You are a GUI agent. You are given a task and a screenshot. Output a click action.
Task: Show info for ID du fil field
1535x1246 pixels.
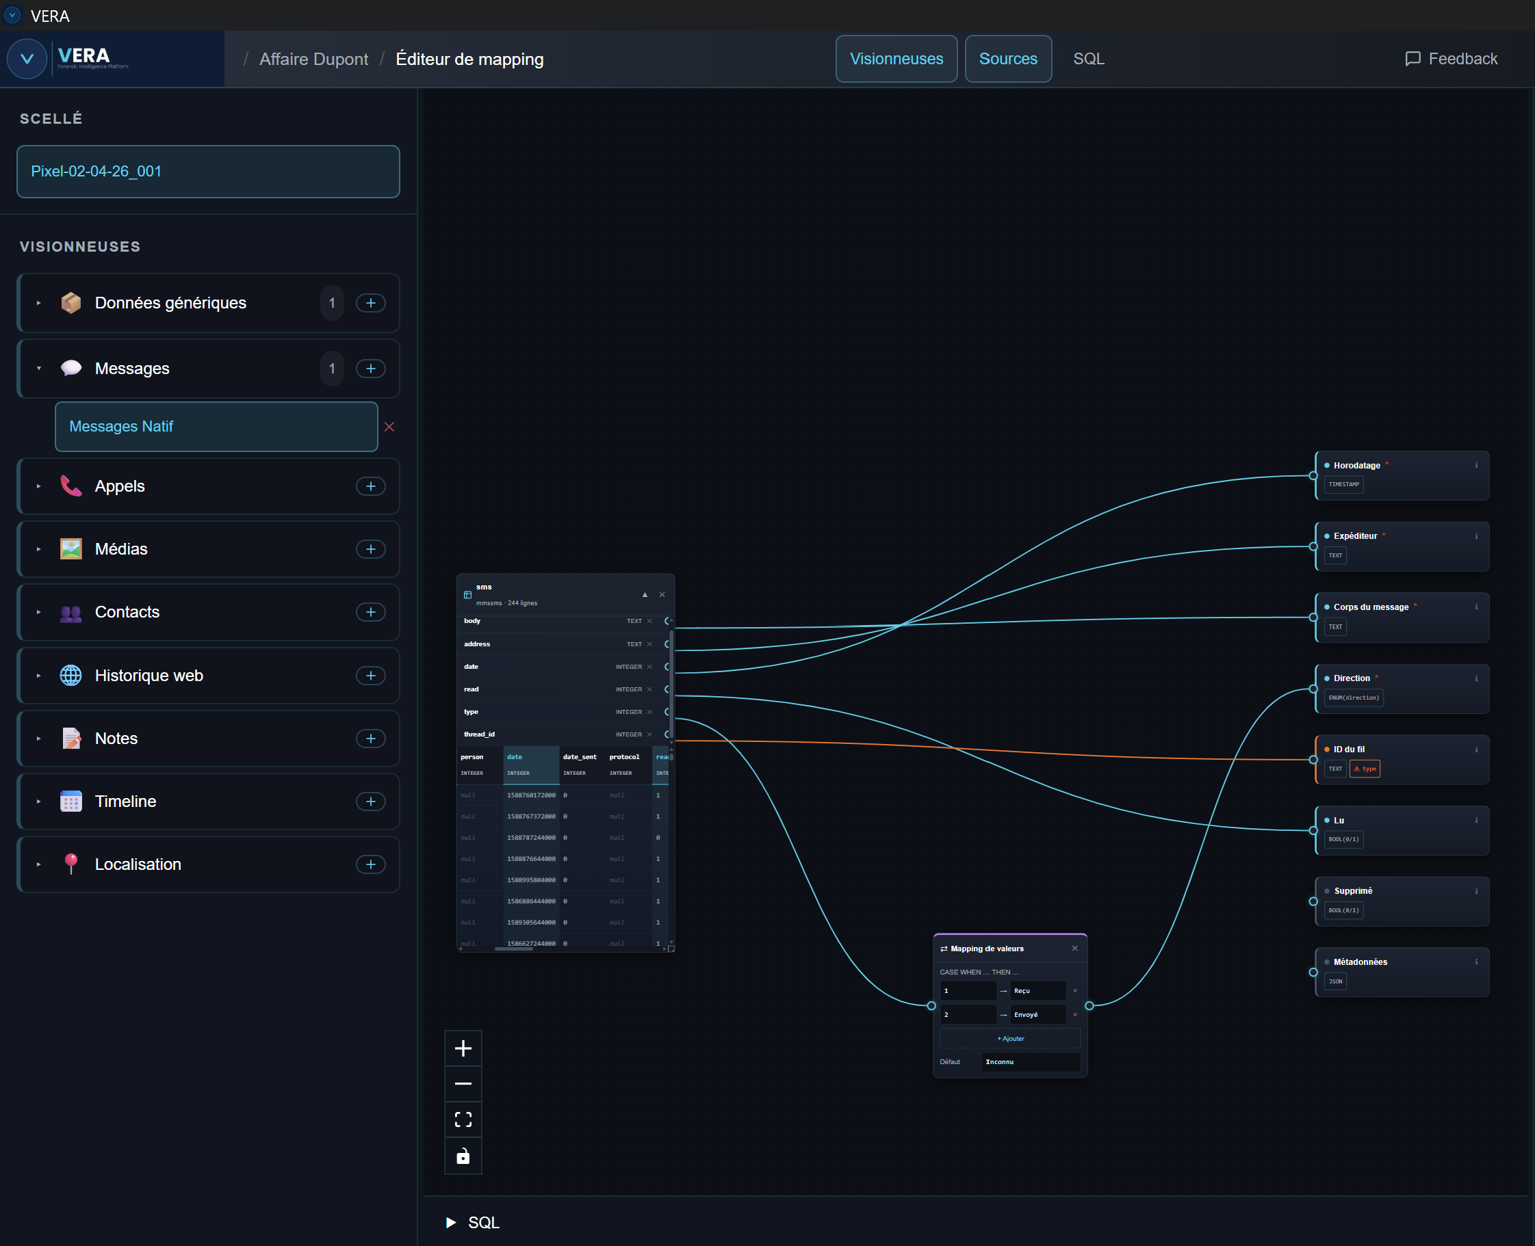point(1476,750)
